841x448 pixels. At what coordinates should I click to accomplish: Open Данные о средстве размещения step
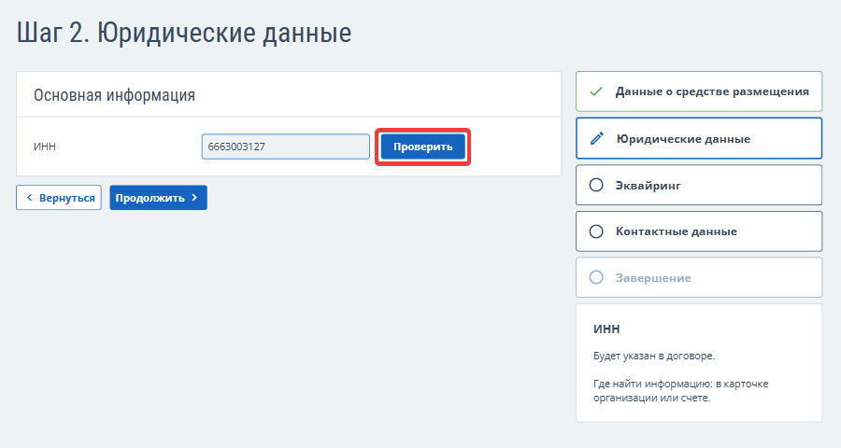point(711,91)
